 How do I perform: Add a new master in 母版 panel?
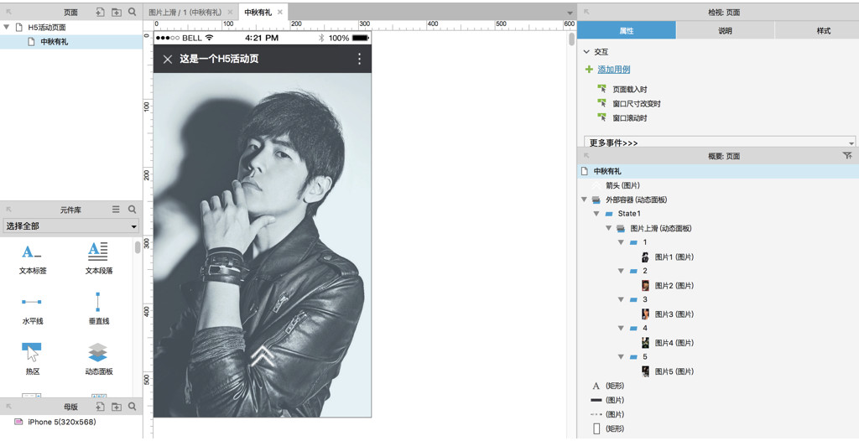(100, 407)
